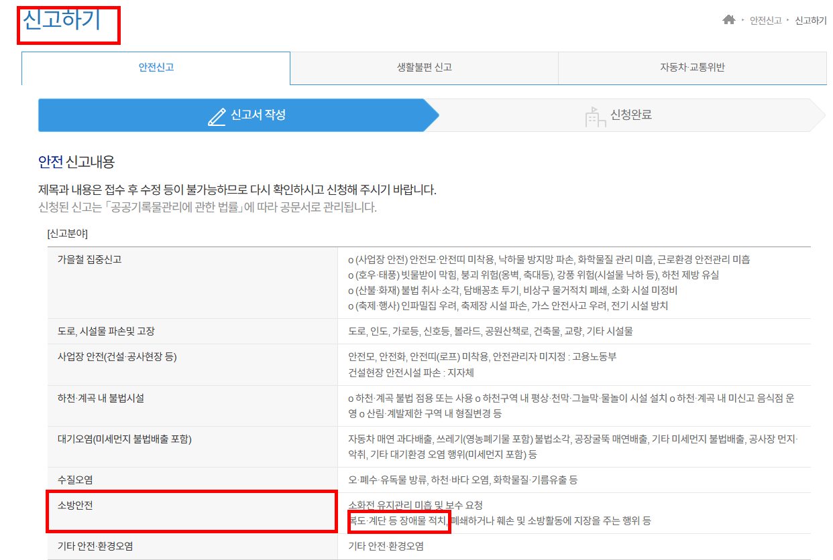The width and height of the screenshot is (833, 560).
Task: Click the (호우·태풍) 빗물받이 막힘 line
Action: (533, 275)
